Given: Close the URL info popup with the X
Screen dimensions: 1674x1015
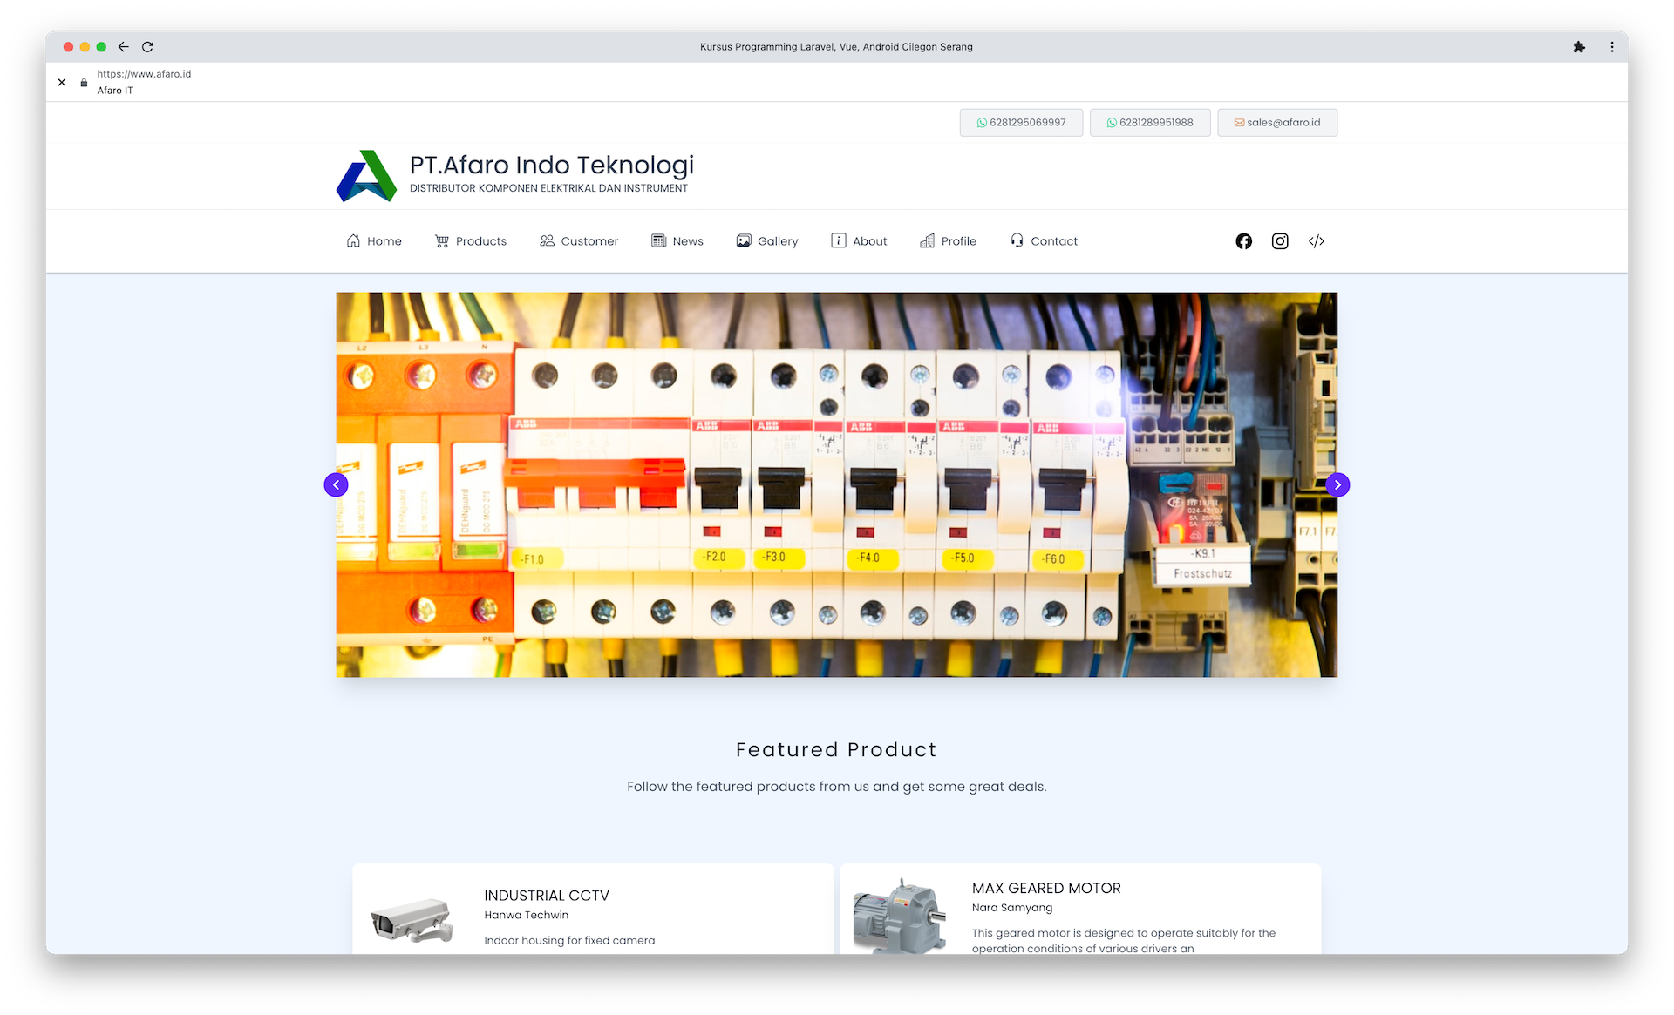Looking at the screenshot, I should 62,82.
